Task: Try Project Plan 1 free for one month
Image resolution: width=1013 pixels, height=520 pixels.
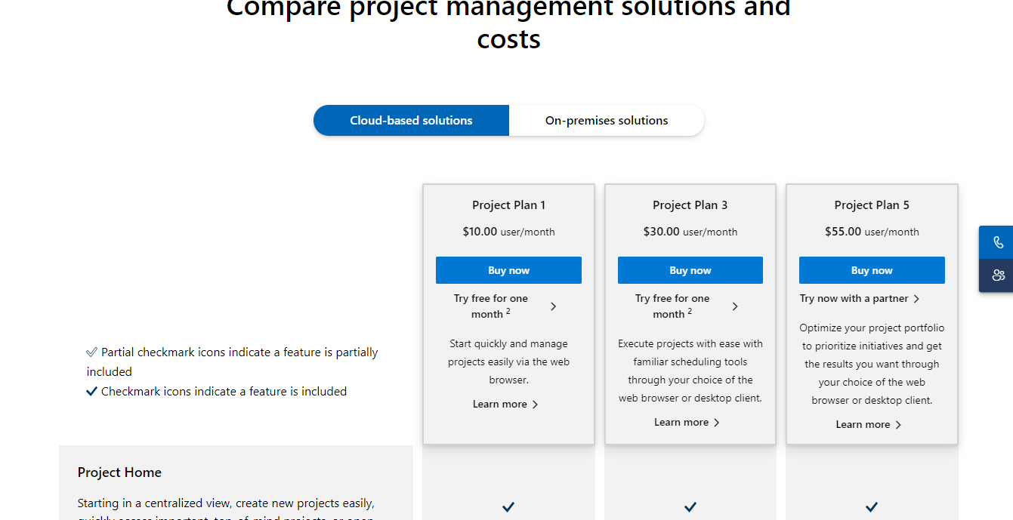Action: [x=505, y=306]
